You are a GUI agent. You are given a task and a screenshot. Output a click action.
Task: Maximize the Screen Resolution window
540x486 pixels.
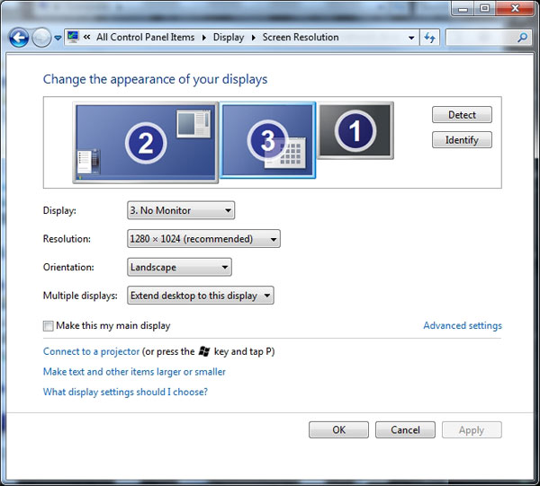tap(485, 9)
